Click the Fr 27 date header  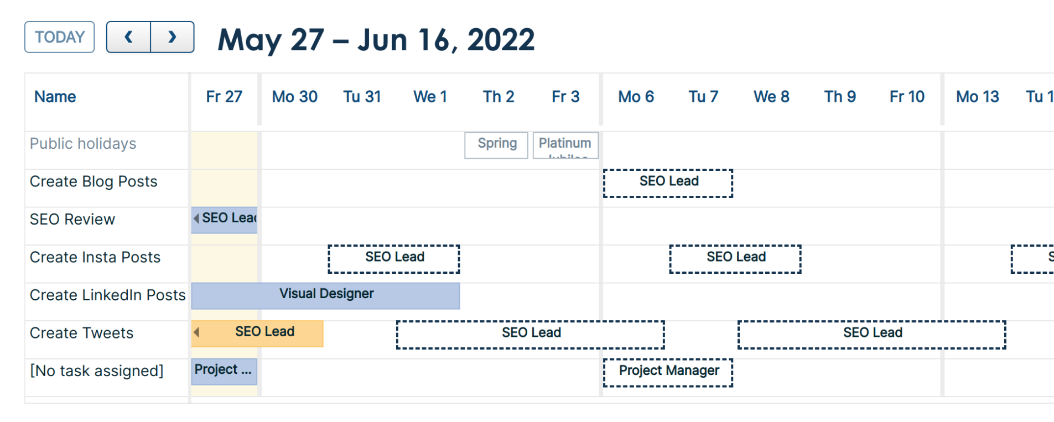[x=224, y=97]
